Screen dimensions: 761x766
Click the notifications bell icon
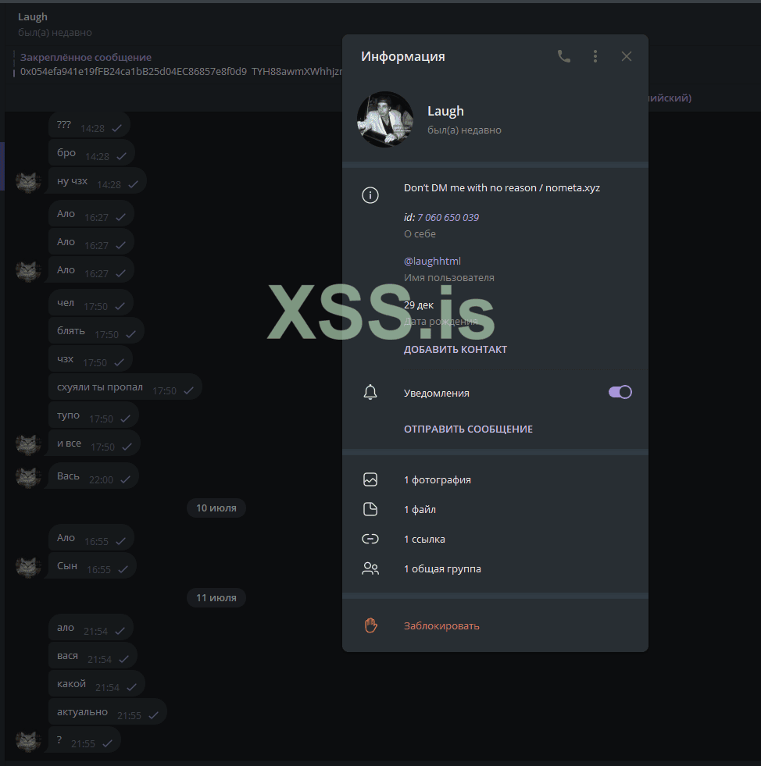point(370,392)
